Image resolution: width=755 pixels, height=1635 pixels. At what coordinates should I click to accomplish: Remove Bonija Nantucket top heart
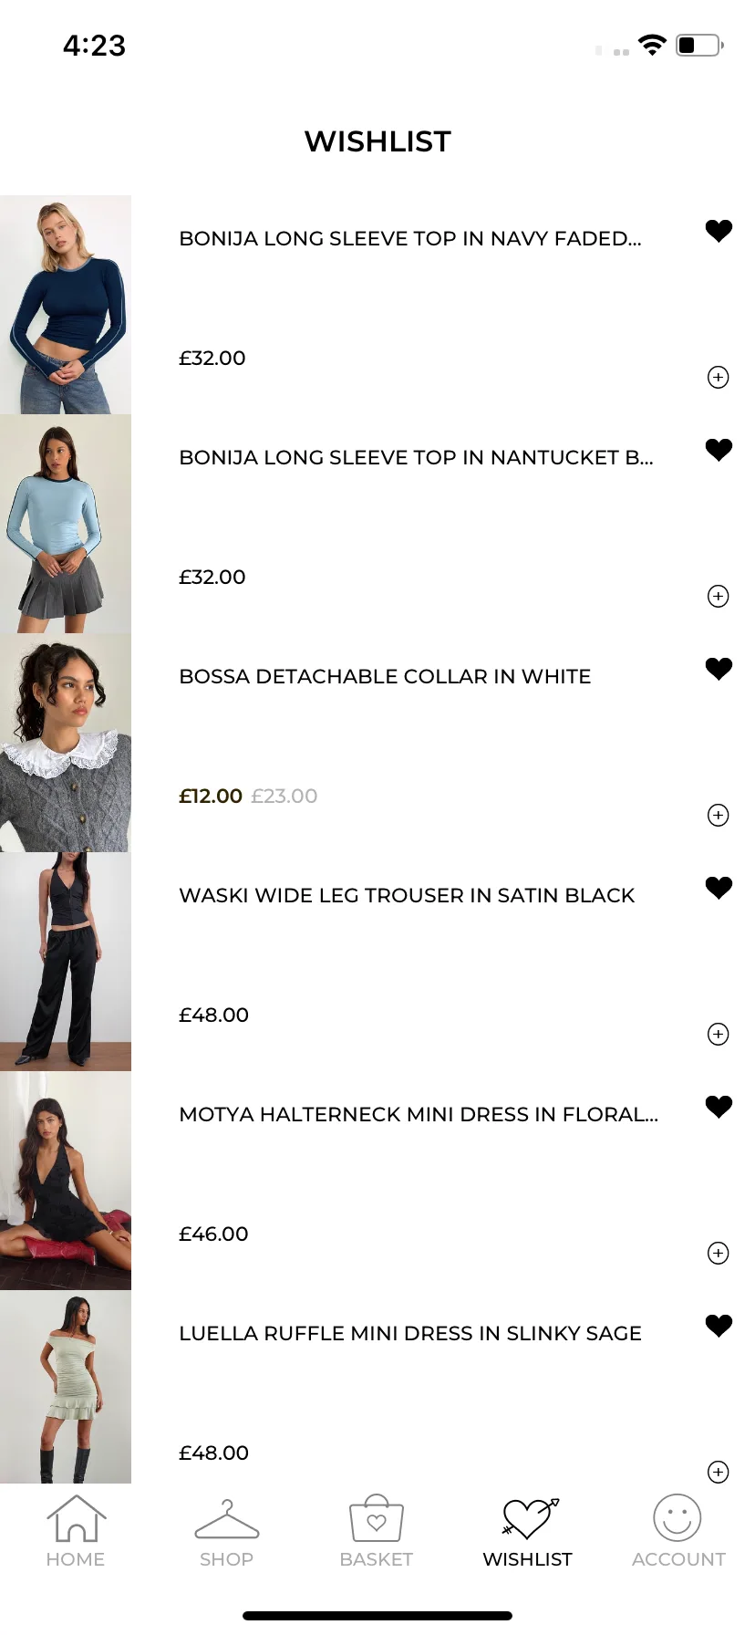719,450
